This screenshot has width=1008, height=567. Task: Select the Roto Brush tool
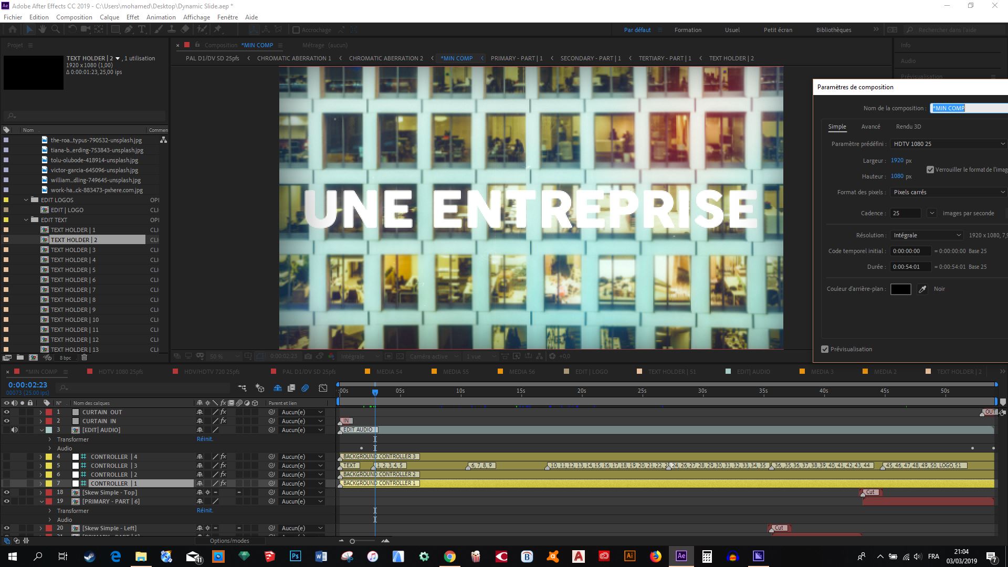click(202, 29)
